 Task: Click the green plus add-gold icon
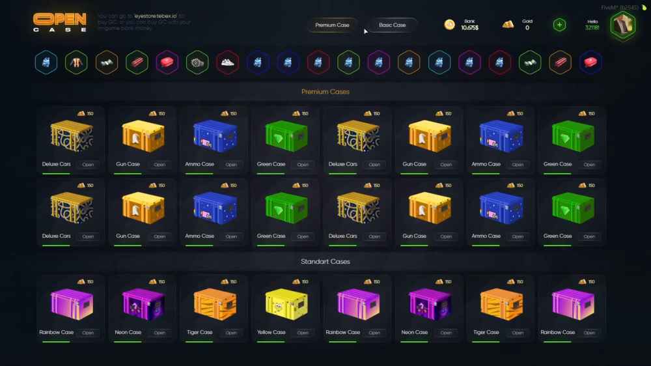(559, 25)
